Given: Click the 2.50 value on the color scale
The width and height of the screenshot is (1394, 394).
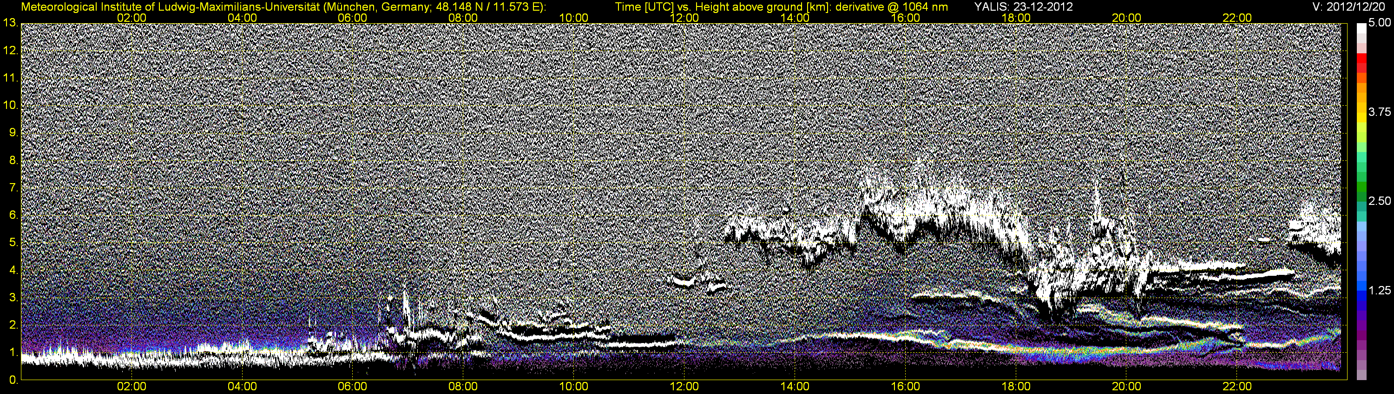Looking at the screenshot, I should click(1380, 201).
